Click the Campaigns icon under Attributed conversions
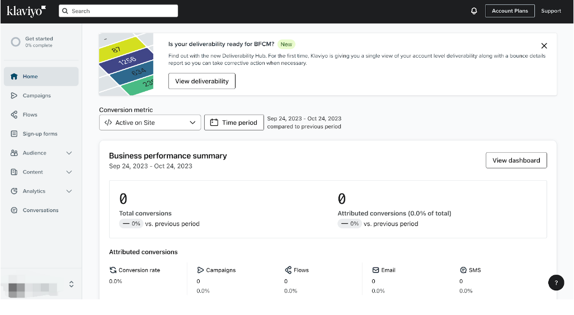The width and height of the screenshot is (574, 315). coord(200,270)
